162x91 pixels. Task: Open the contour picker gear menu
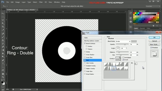click(132, 63)
